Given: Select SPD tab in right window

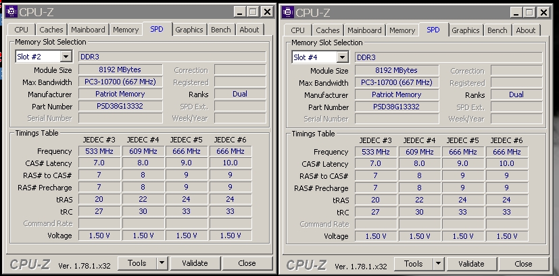Looking at the screenshot, I should pyautogui.click(x=433, y=30).
